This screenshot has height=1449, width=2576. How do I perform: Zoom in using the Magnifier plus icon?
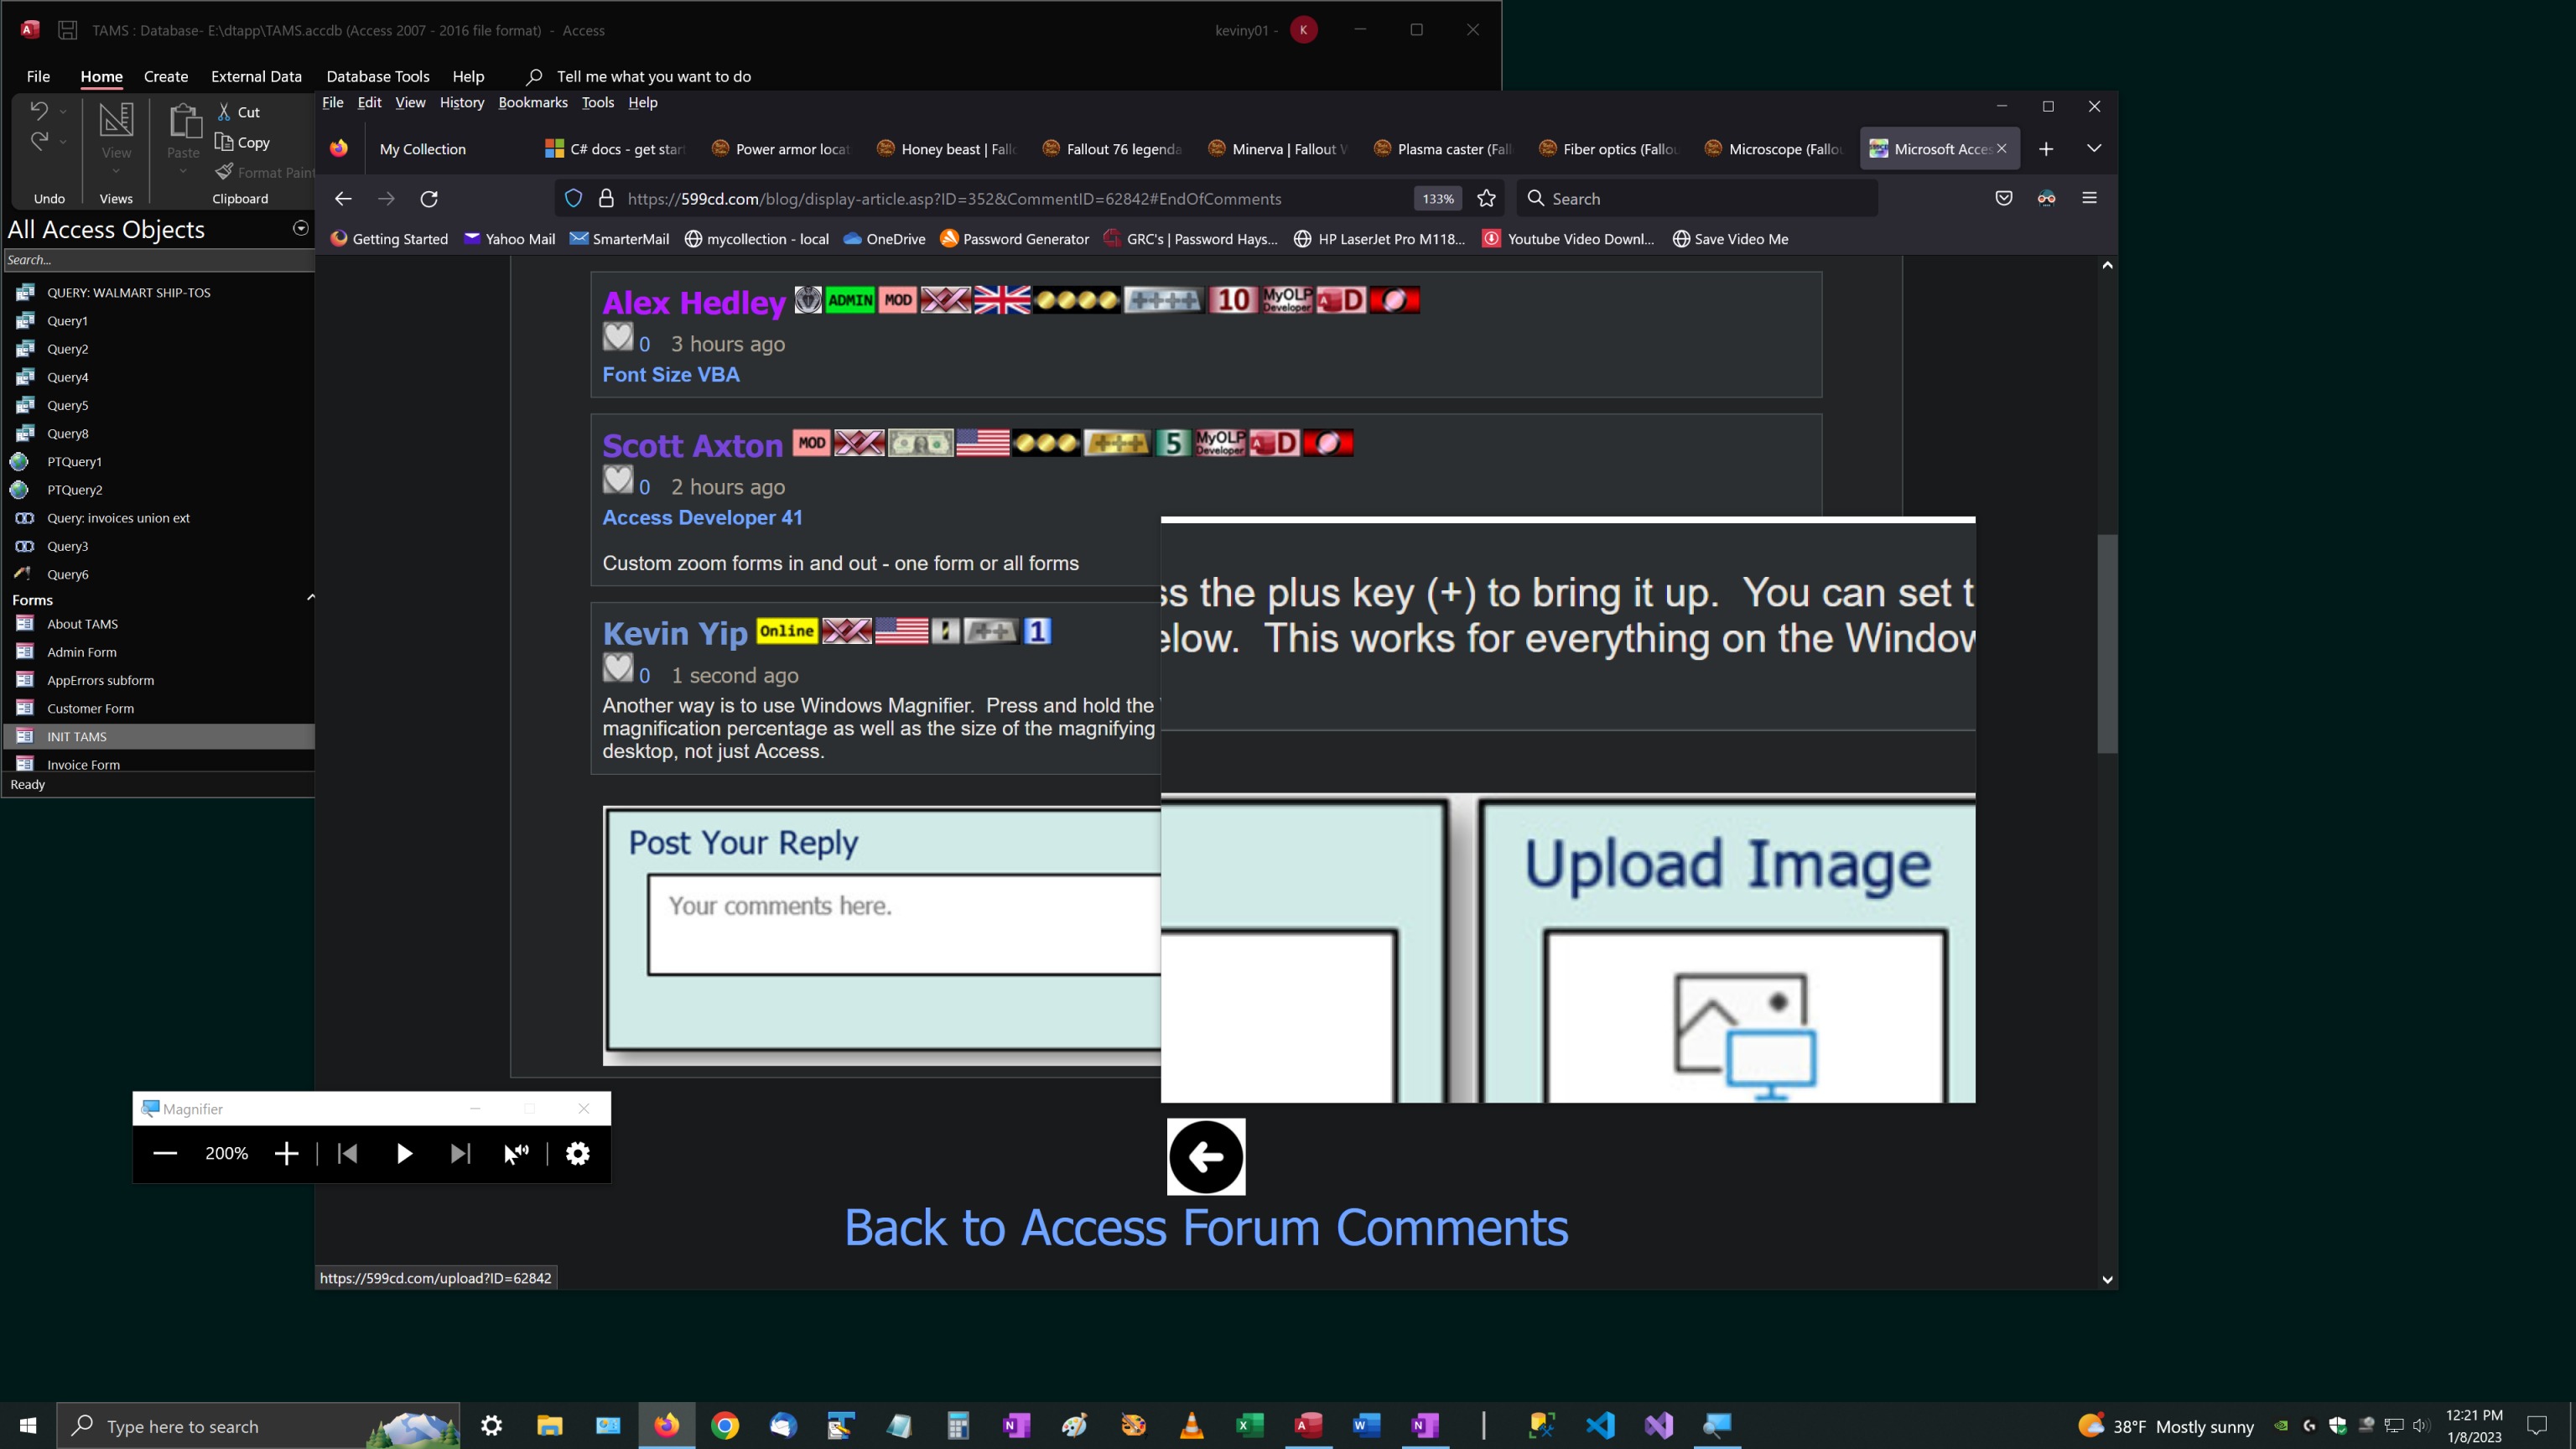point(286,1153)
